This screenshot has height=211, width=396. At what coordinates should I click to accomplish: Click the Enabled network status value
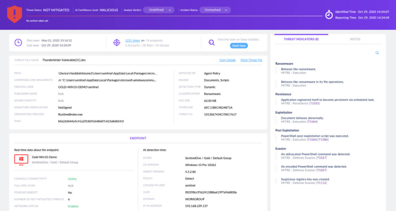click(x=73, y=206)
